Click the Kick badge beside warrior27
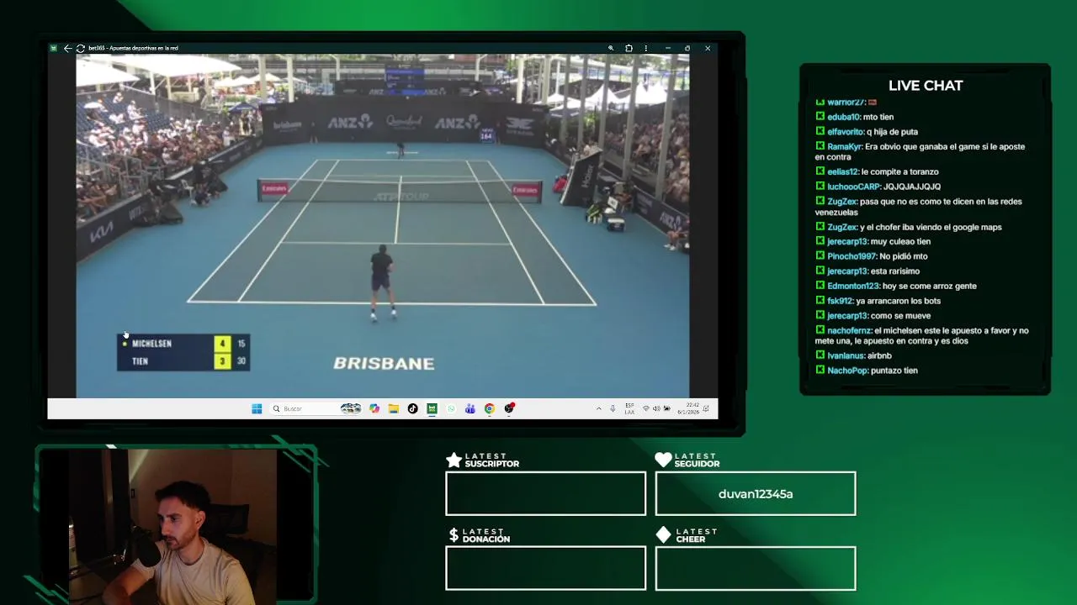Image resolution: width=1077 pixels, height=605 pixels. (820, 102)
